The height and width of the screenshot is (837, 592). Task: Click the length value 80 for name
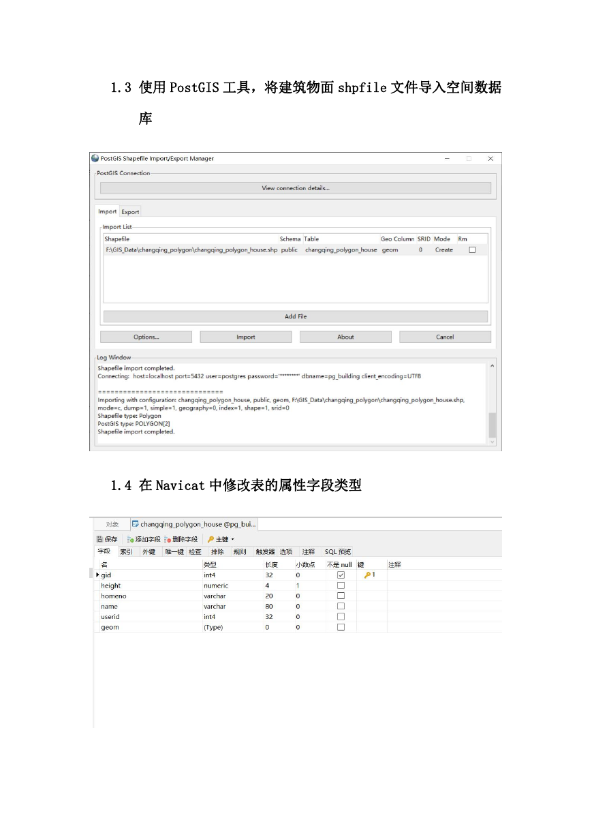(269, 606)
